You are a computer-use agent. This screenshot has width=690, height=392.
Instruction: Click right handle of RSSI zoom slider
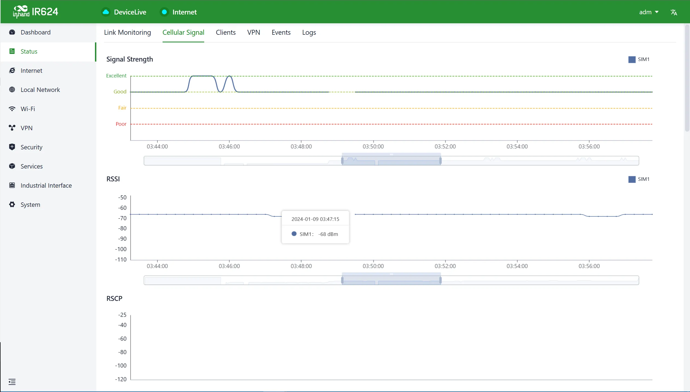pyautogui.click(x=440, y=280)
